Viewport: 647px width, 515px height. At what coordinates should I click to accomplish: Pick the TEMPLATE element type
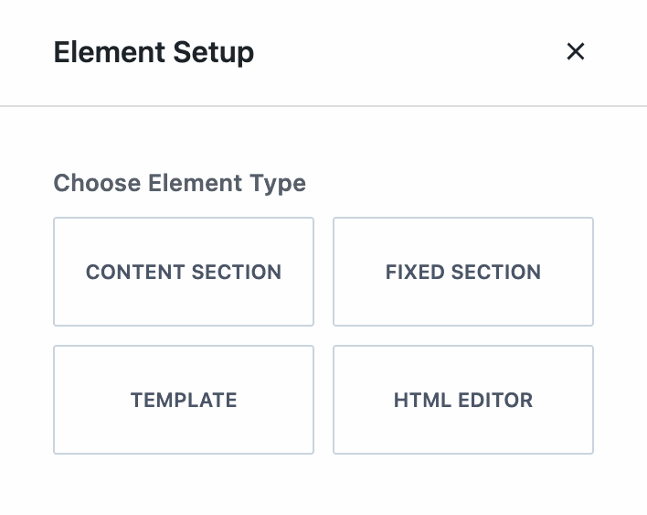[x=184, y=400]
